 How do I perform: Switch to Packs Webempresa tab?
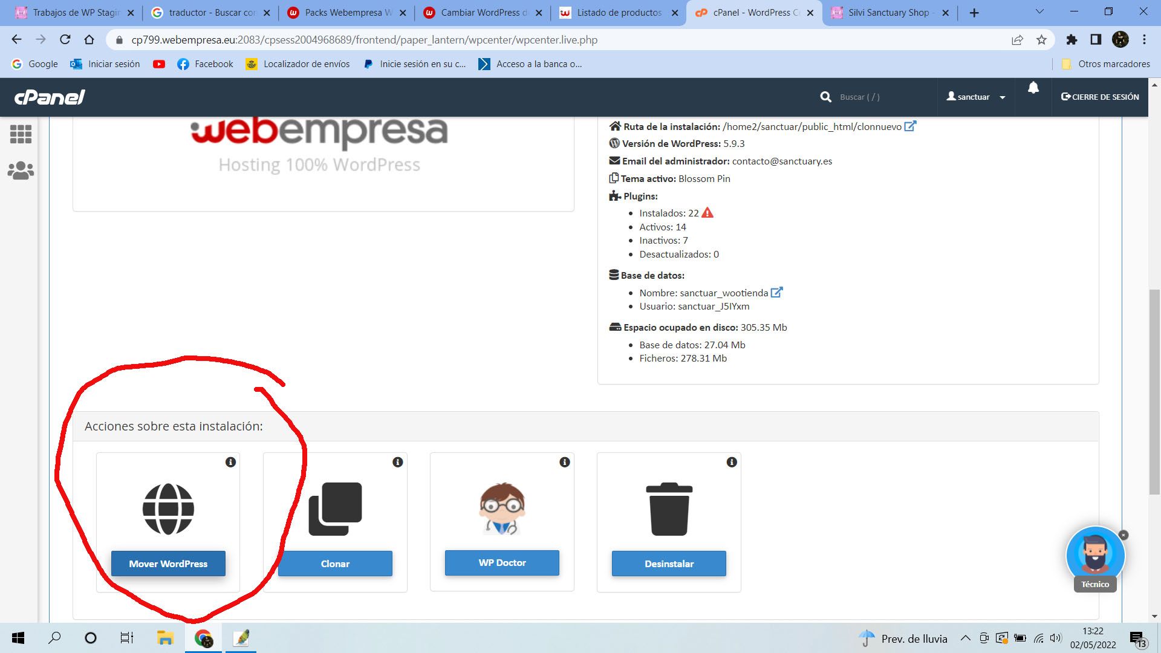[348, 12]
